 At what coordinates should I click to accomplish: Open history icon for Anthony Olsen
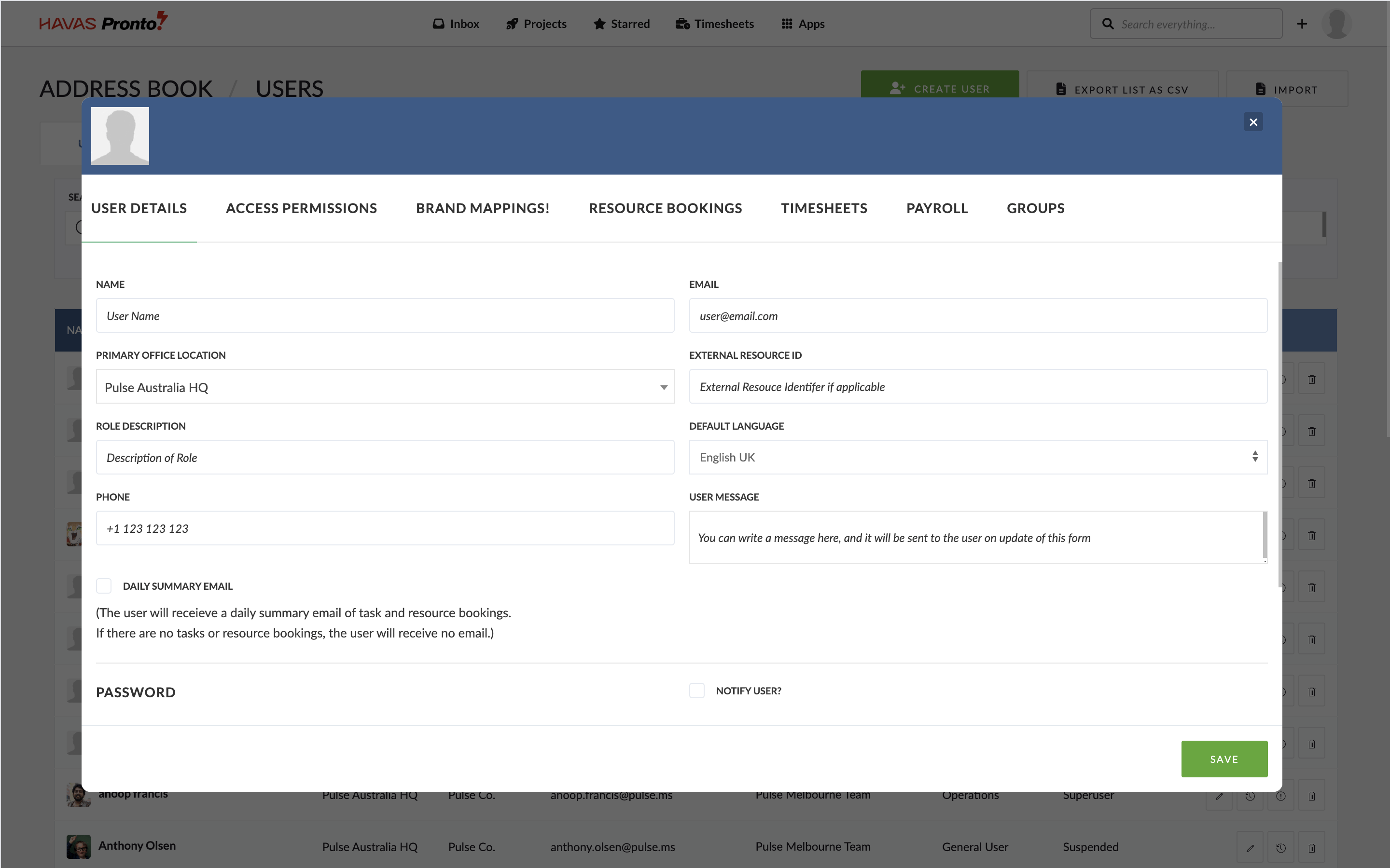1280,847
